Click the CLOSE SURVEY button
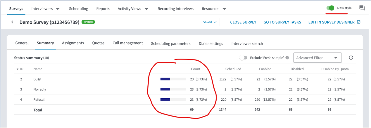371x128 pixels. click(x=243, y=22)
